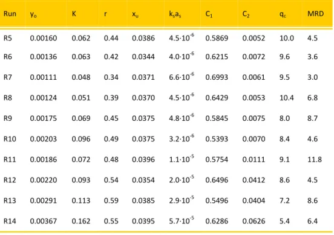Click the K value 0.048

[81, 77]
